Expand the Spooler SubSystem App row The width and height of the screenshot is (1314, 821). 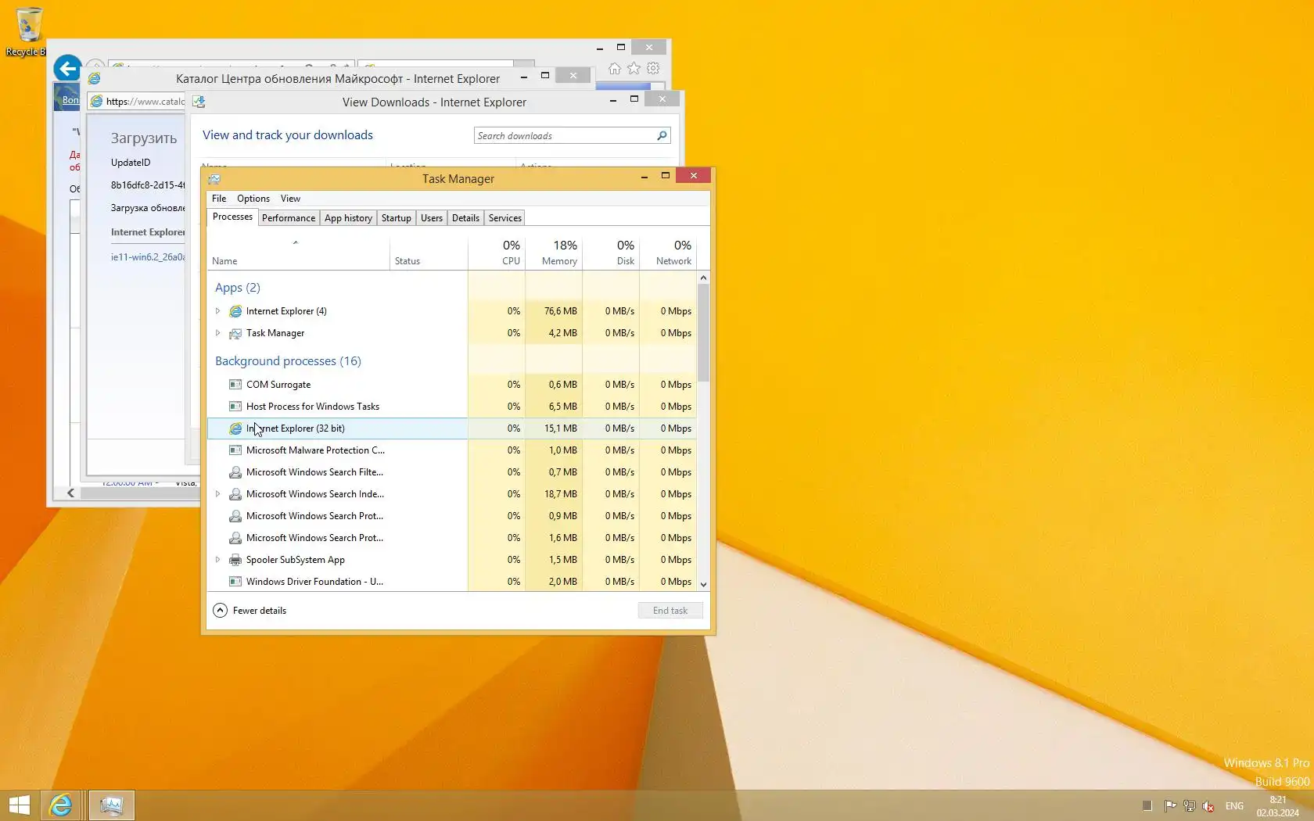(x=218, y=560)
